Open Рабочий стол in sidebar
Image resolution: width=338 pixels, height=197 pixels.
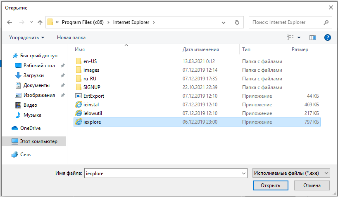pos(39,66)
